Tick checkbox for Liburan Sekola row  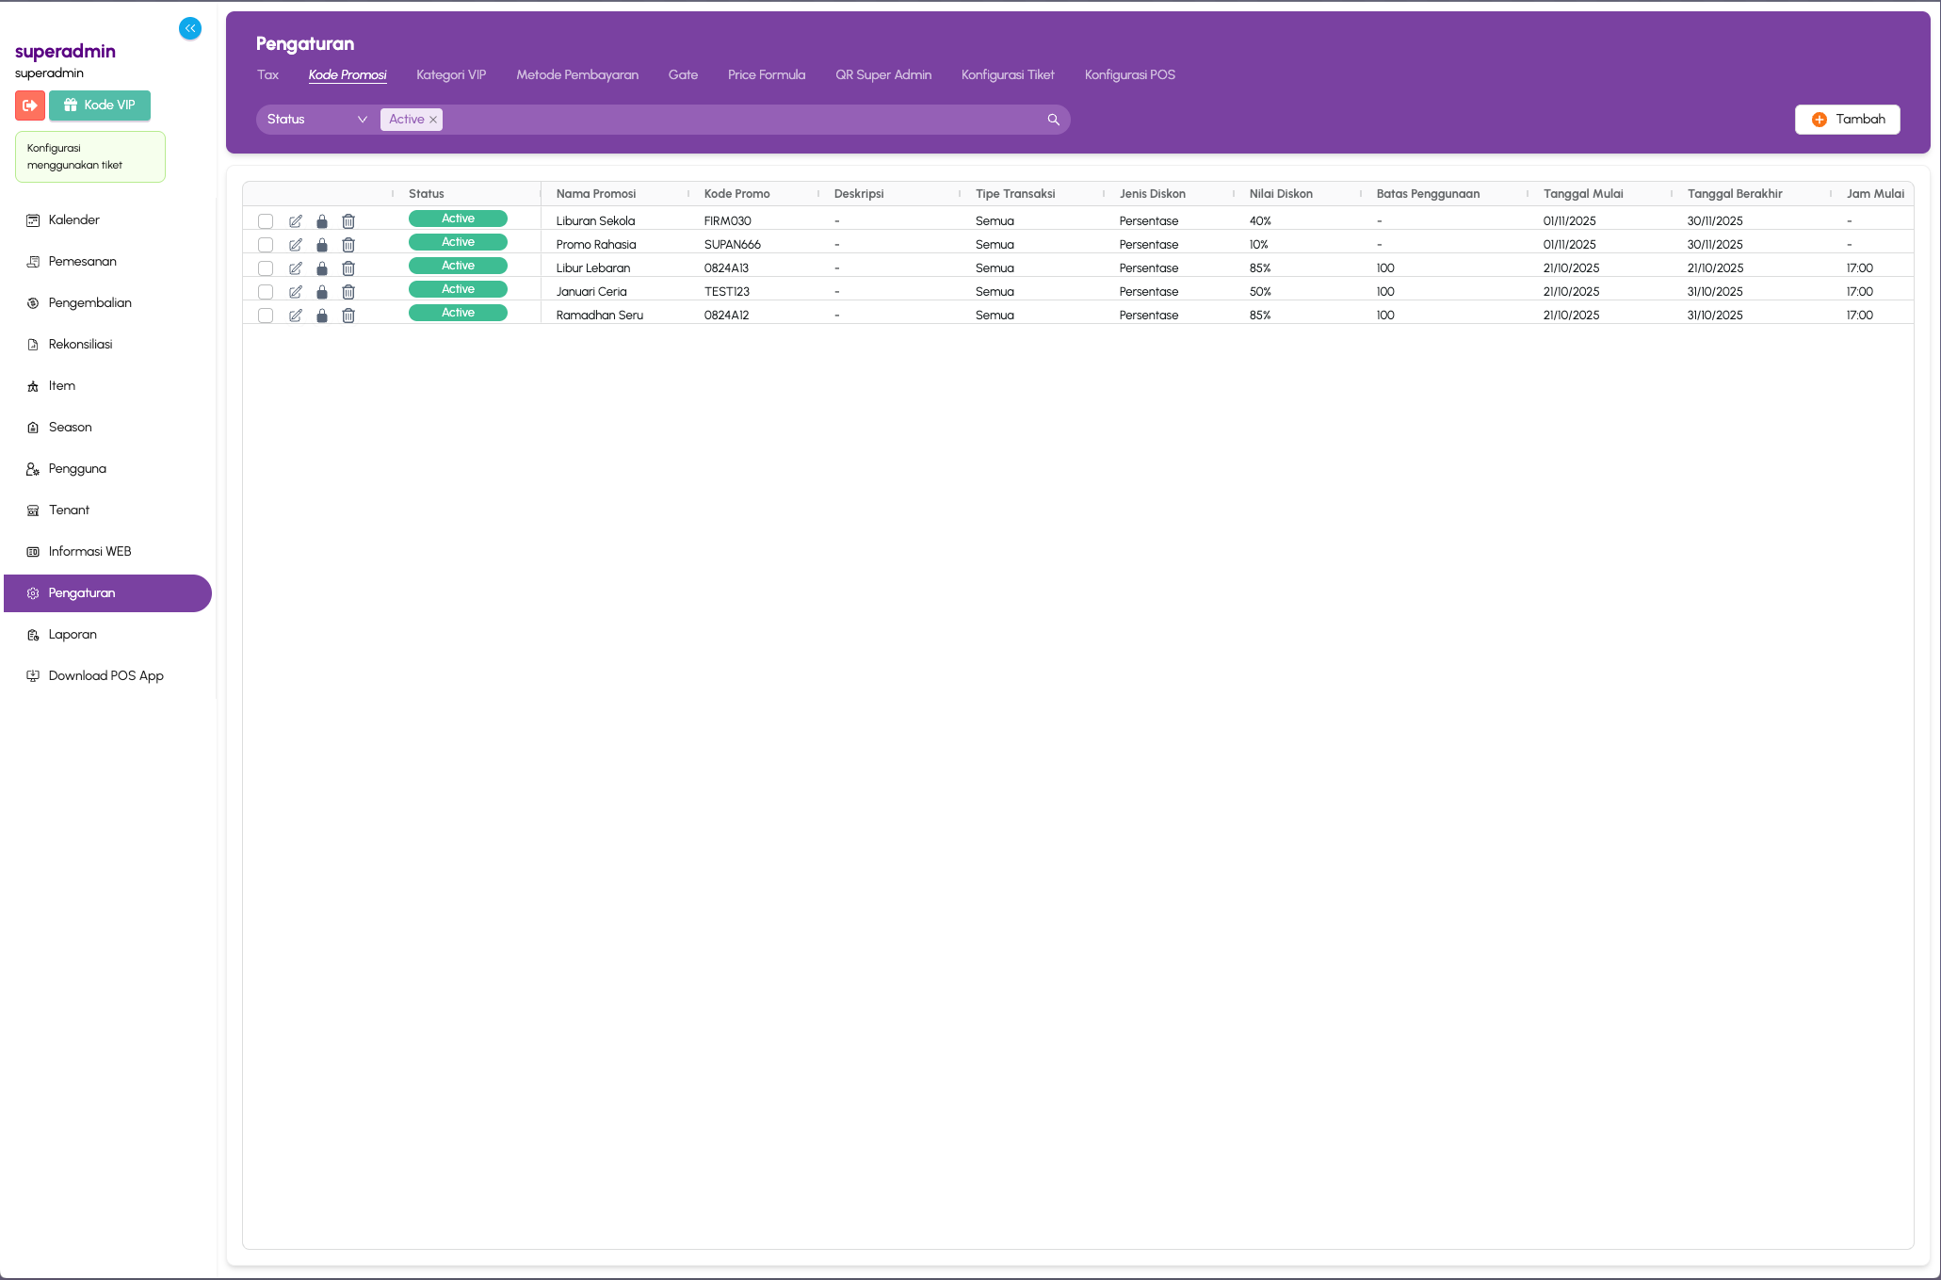(x=266, y=221)
